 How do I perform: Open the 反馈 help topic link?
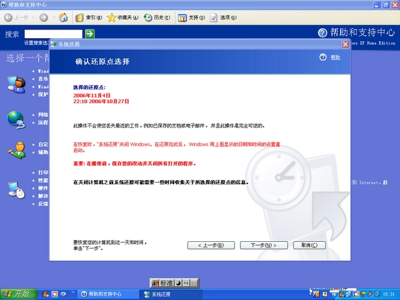pos(43,204)
